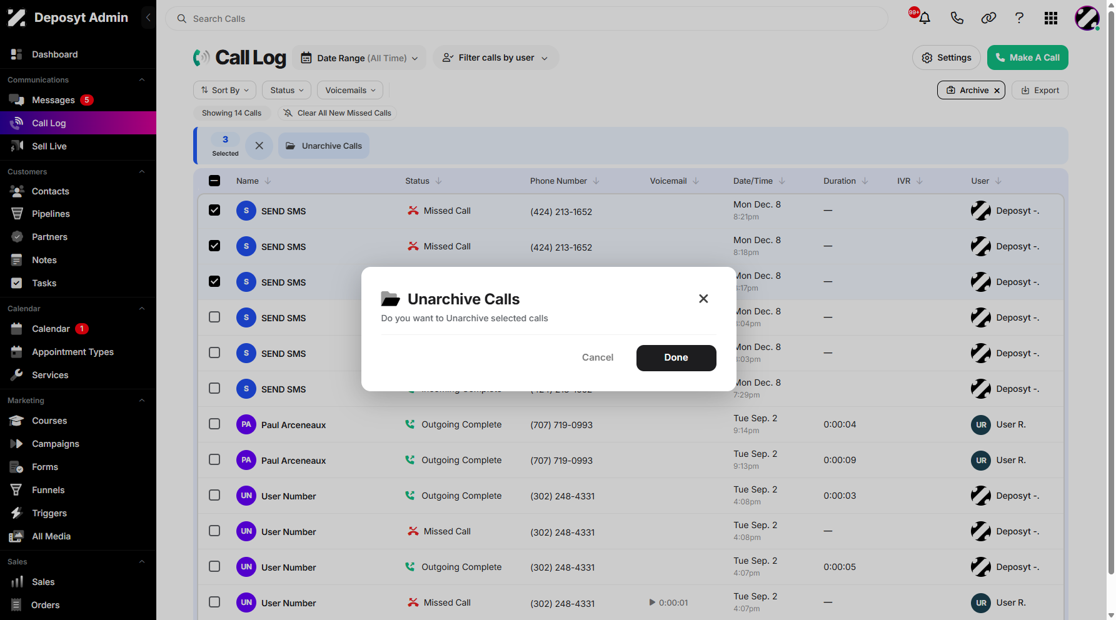Check the User Number 0:00:05 call

(x=214, y=566)
